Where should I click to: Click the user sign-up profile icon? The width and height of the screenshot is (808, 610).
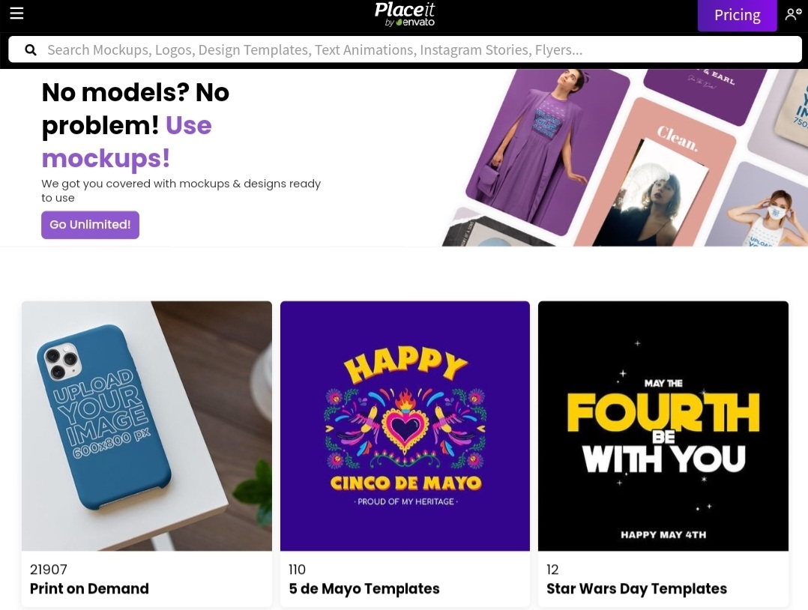(x=793, y=14)
